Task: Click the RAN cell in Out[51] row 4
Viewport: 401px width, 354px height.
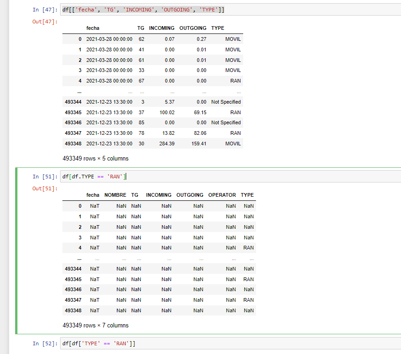Action: 249,248
